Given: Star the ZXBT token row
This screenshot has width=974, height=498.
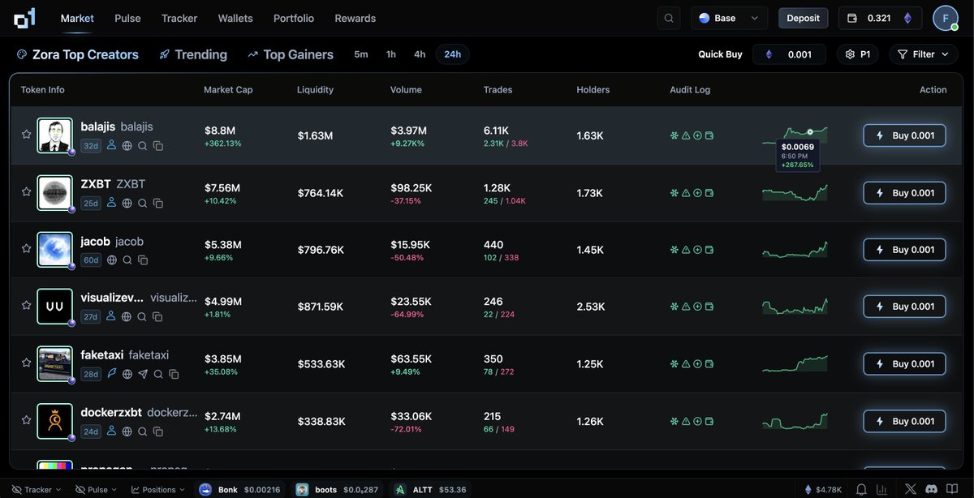Looking at the screenshot, I should point(26,192).
